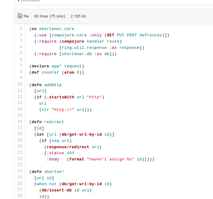Click the "db/insert-db" call in code
Viewport: 213px width, 199px height.
tap(57, 190)
